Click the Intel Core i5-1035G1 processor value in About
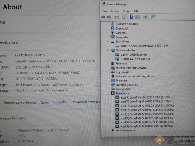This screenshot has height=146, width=195. tap(55, 61)
